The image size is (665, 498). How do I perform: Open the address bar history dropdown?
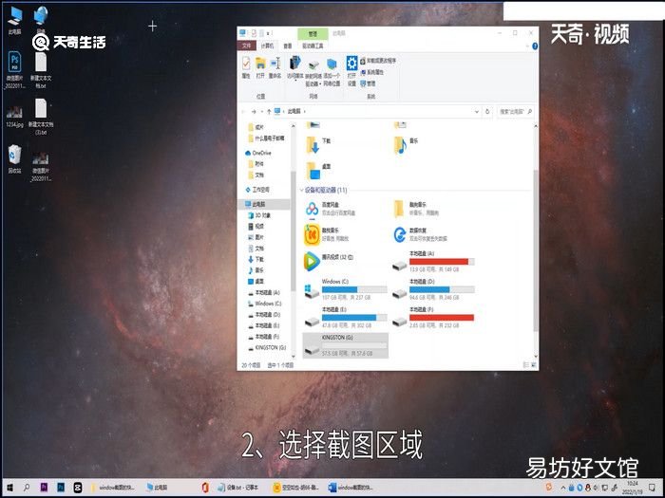coord(477,112)
